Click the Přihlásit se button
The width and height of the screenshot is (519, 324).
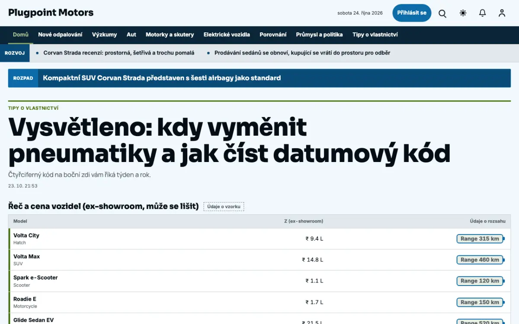[412, 13]
